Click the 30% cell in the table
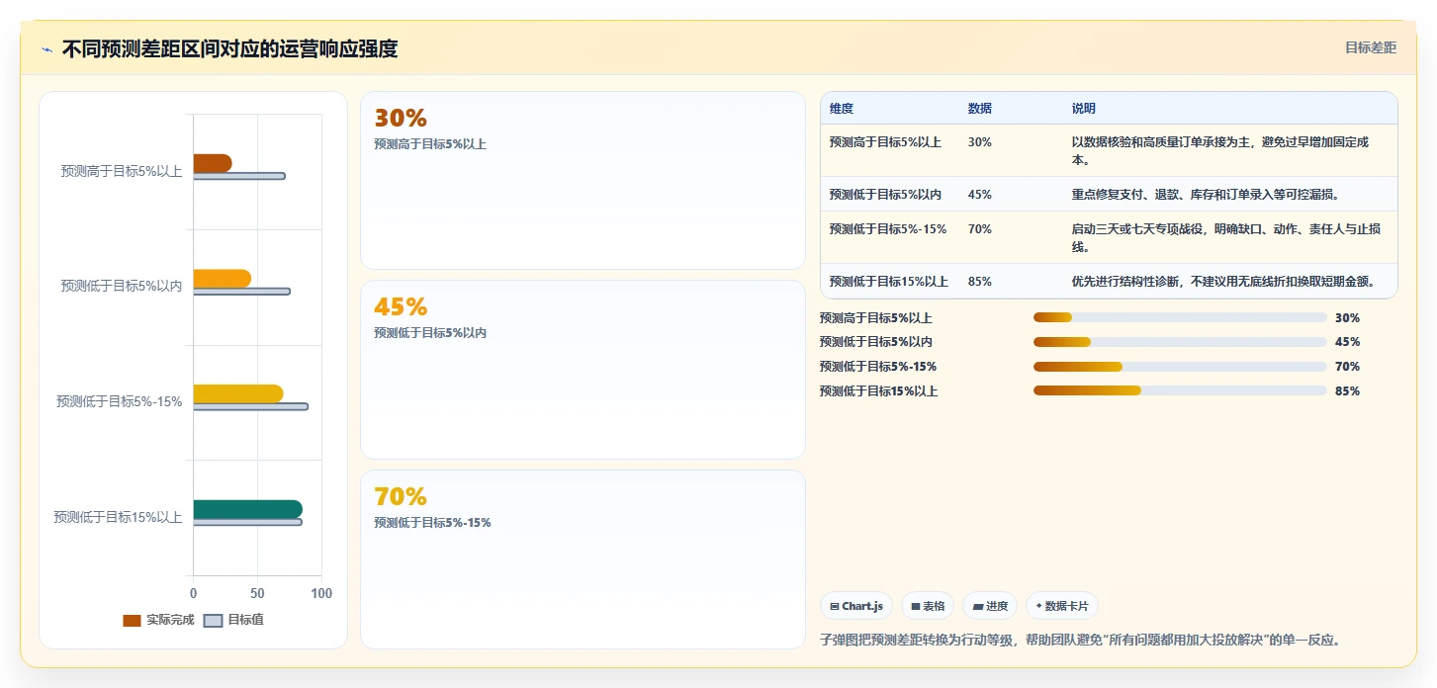The height and width of the screenshot is (688, 1437). pyautogui.click(x=980, y=142)
